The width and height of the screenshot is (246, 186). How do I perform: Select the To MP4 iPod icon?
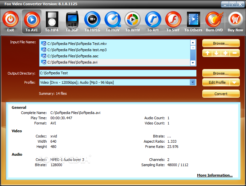click(x=52, y=20)
